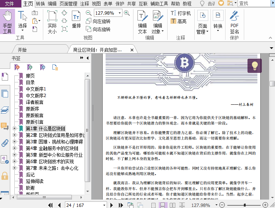Click the zoom out magnifier icon
275x208 pixels.
[x=89, y=13]
